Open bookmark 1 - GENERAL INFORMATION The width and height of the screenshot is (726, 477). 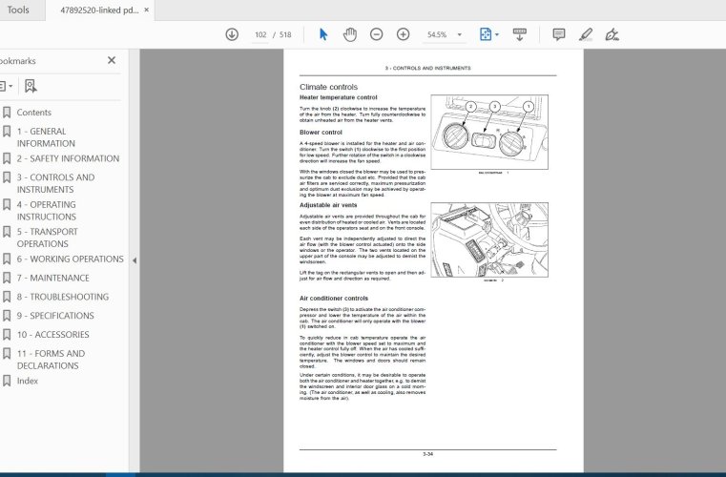[x=46, y=137]
